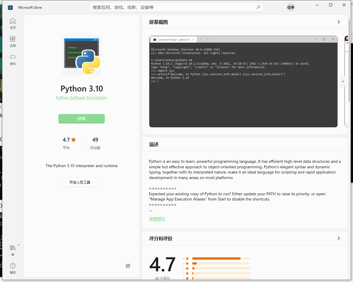The width and height of the screenshot is (353, 282).
Task: Open the Gaming (游戏) sidebar icon
Action: pyautogui.click(x=13, y=59)
